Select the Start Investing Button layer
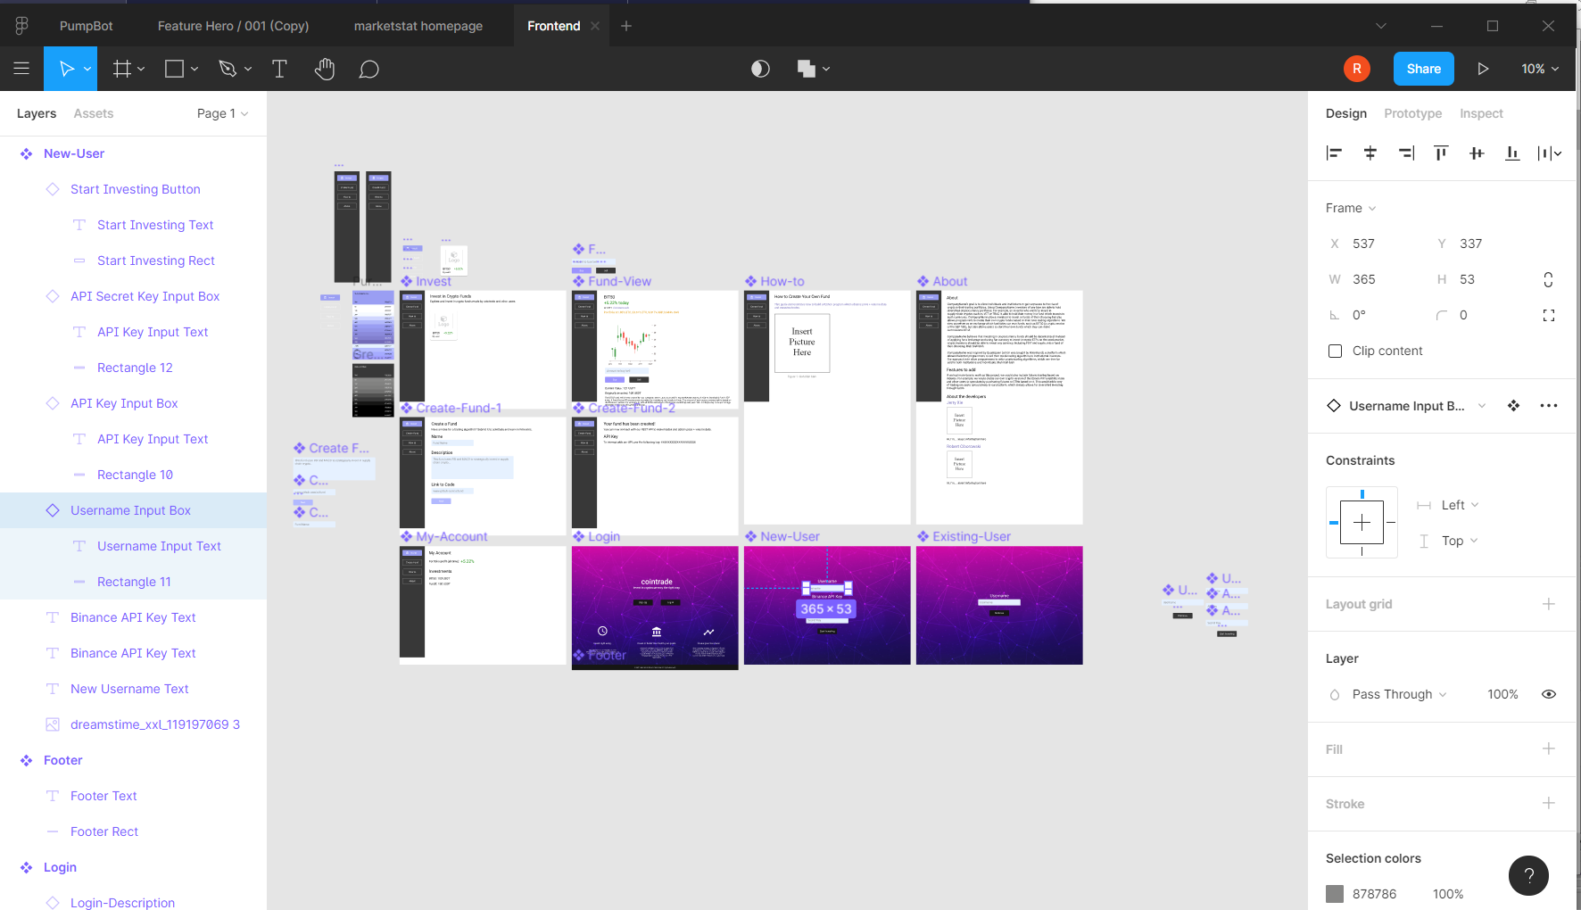 point(133,189)
